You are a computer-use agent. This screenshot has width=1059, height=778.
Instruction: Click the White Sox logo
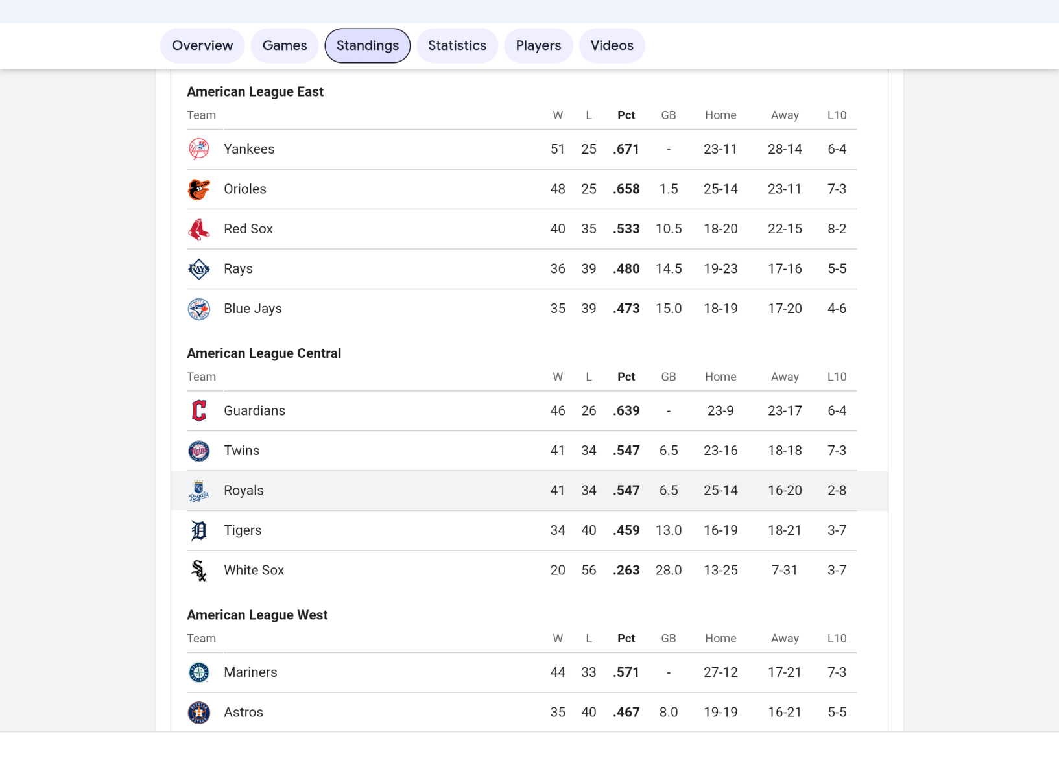pos(199,571)
